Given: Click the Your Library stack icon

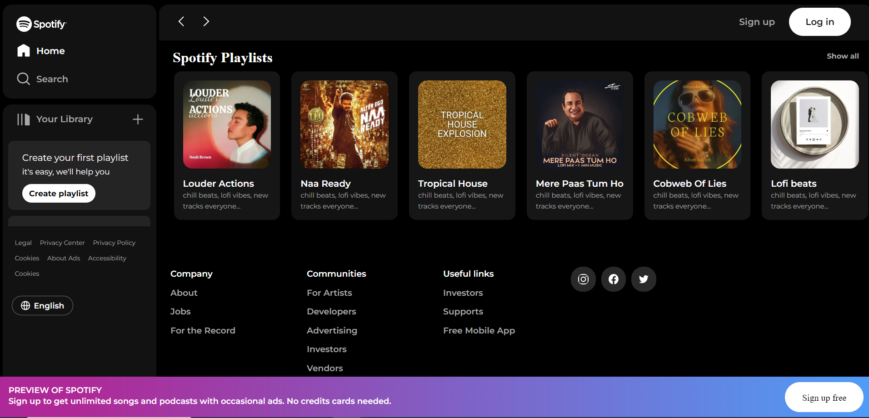Looking at the screenshot, I should point(24,119).
